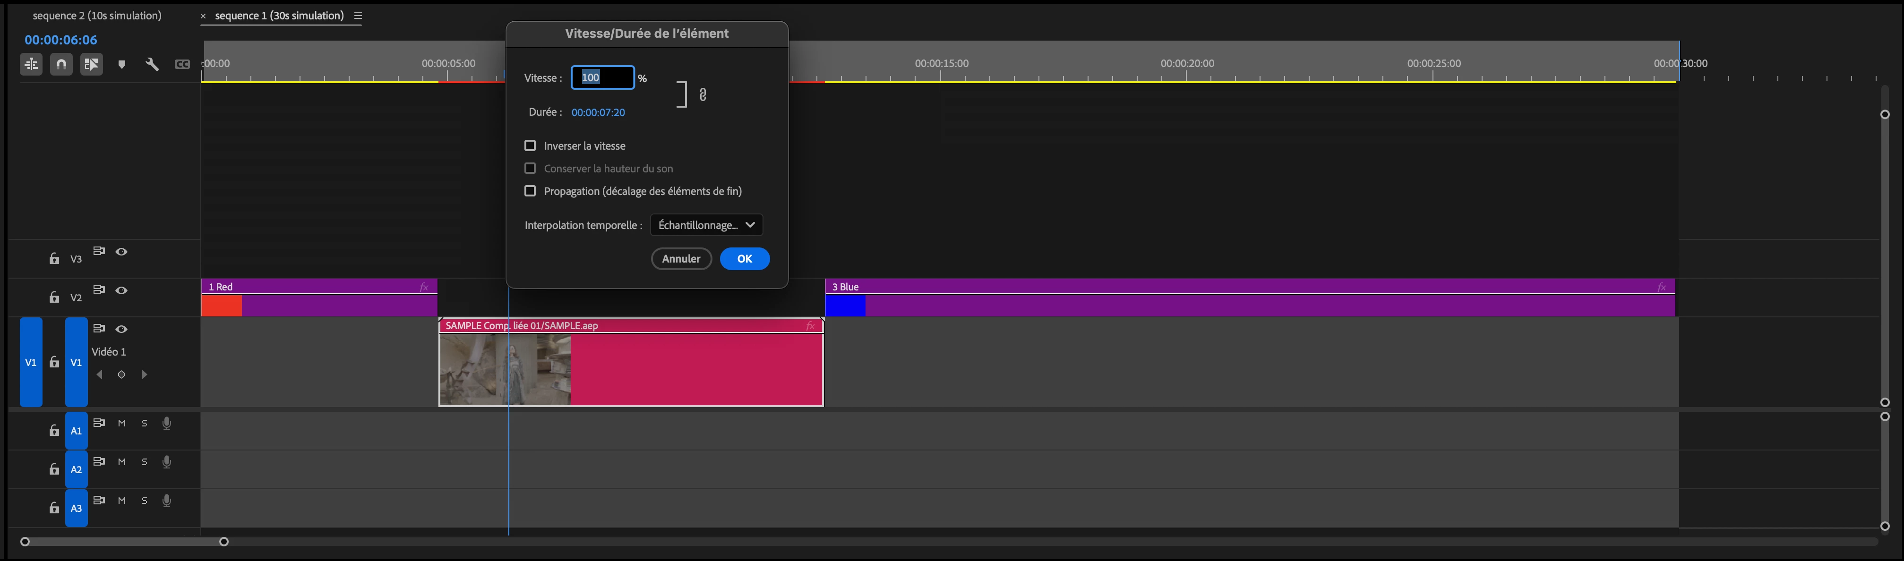The width and height of the screenshot is (1904, 561).
Task: Lock the V2 video track
Action: point(54,297)
